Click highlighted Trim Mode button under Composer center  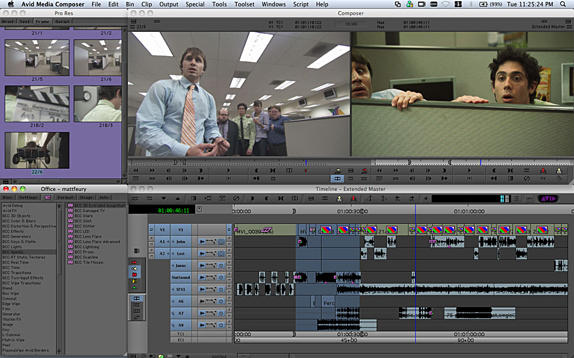pos(337,178)
